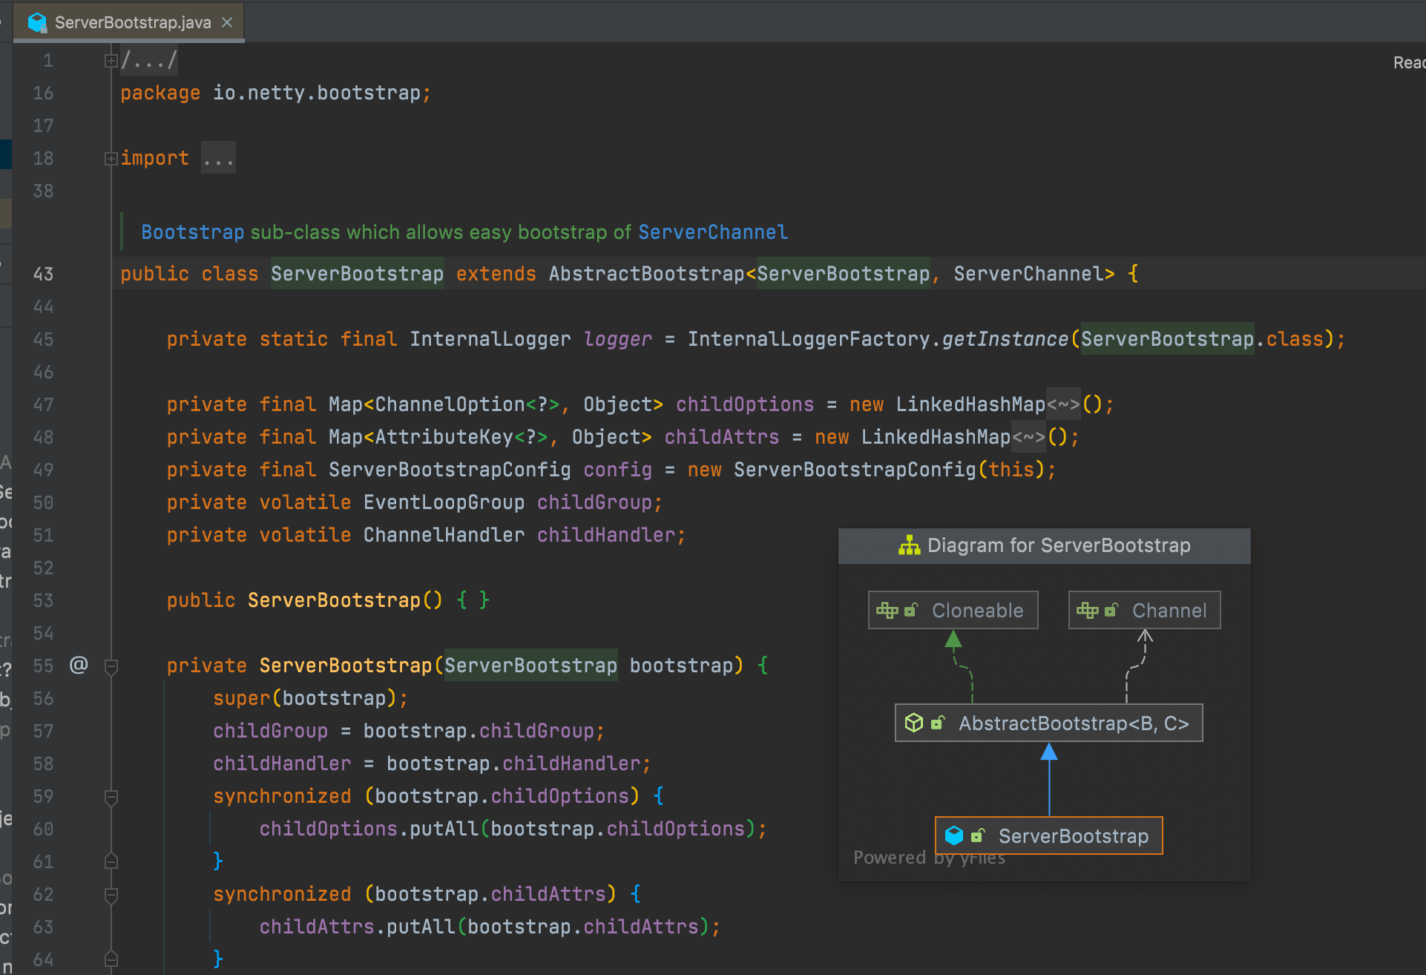This screenshot has width=1426, height=975.
Task: Click the interface icon on the Channel node
Action: 1088,610
